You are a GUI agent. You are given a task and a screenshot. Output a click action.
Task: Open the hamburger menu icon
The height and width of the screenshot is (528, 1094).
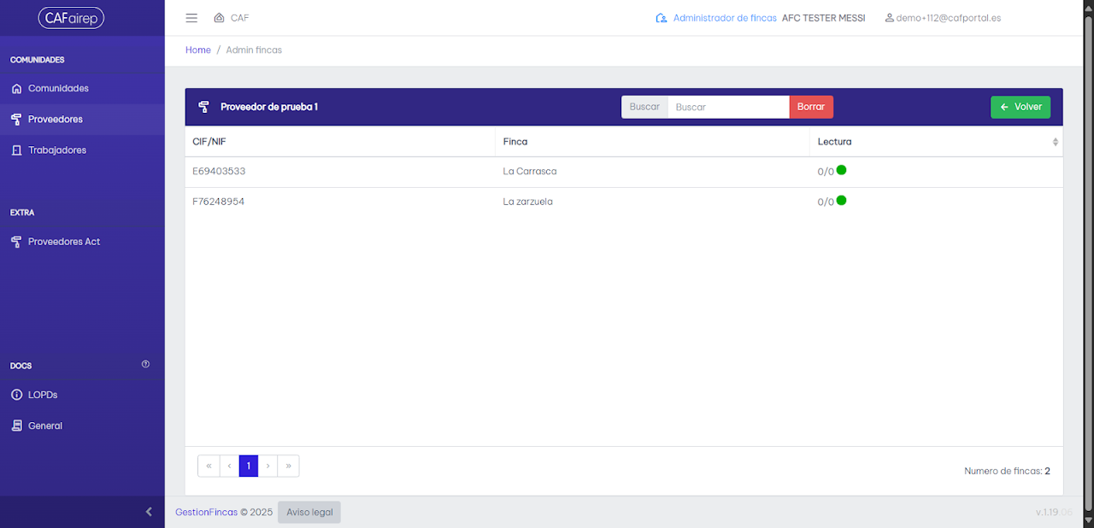pyautogui.click(x=191, y=18)
